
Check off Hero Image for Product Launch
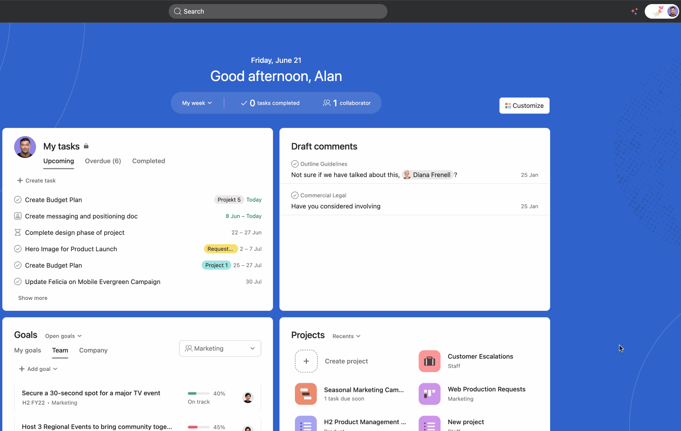coord(18,249)
